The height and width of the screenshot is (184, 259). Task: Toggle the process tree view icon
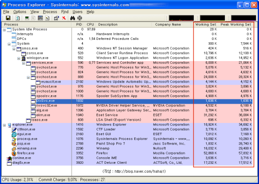[x=33, y=18]
